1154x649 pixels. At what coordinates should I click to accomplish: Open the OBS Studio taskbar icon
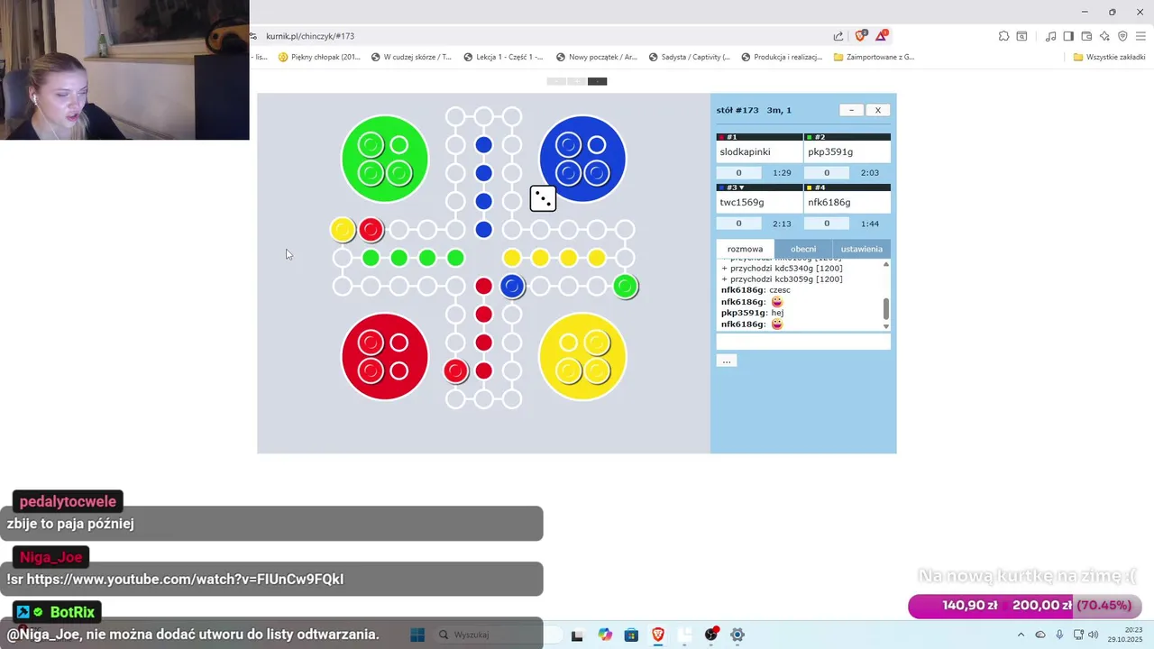[711, 635]
